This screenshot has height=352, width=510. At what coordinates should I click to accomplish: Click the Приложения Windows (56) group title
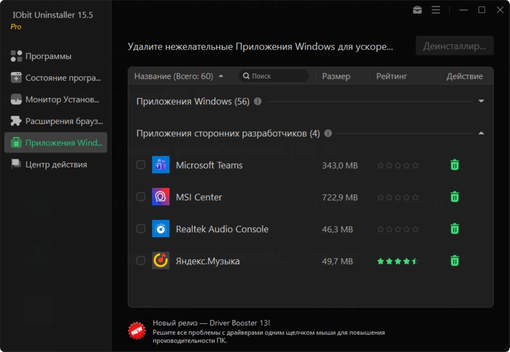coord(193,102)
